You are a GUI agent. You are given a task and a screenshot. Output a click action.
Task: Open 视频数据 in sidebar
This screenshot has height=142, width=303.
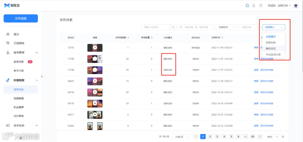coord(19,98)
